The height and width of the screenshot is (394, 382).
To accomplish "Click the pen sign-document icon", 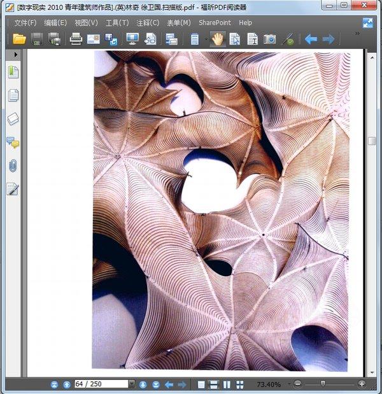I will pyautogui.click(x=288, y=39).
